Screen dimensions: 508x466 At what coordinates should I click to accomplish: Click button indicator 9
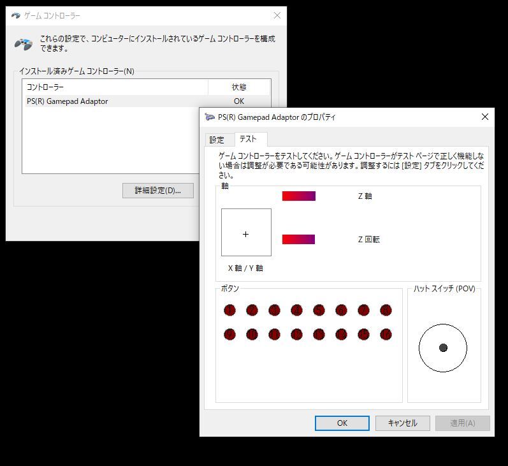pyautogui.click(x=229, y=335)
